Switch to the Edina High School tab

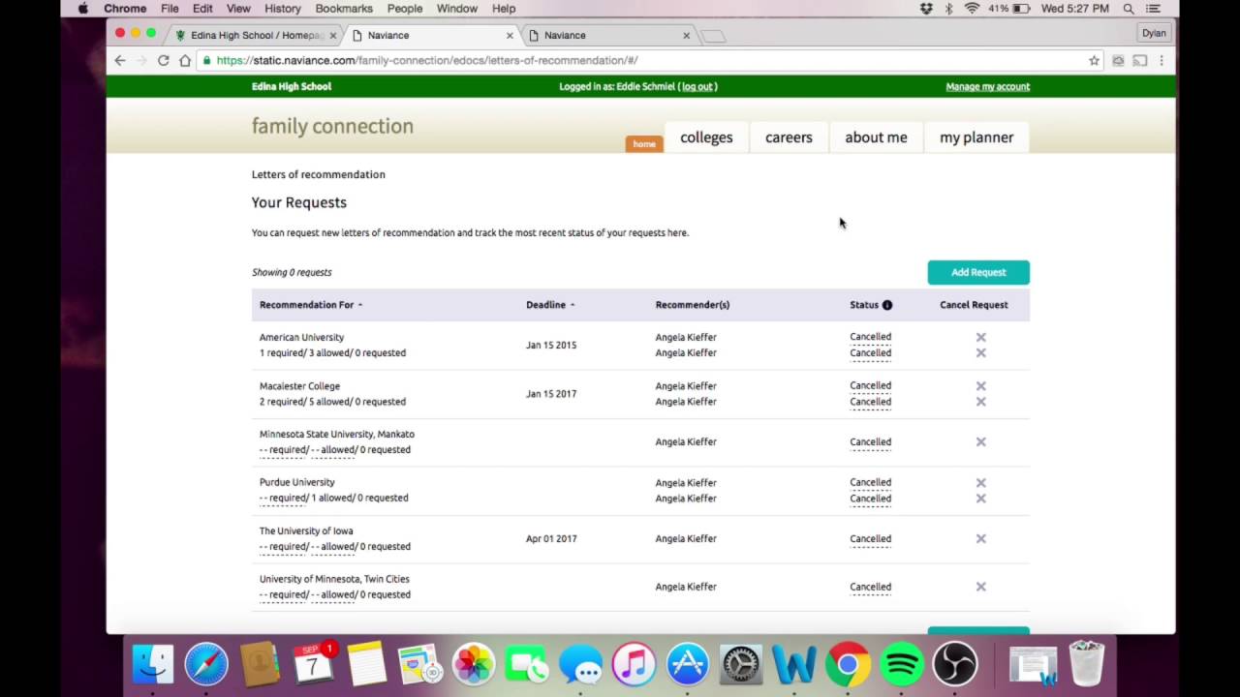[254, 35]
